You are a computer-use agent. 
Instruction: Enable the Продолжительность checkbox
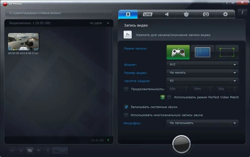(126, 89)
